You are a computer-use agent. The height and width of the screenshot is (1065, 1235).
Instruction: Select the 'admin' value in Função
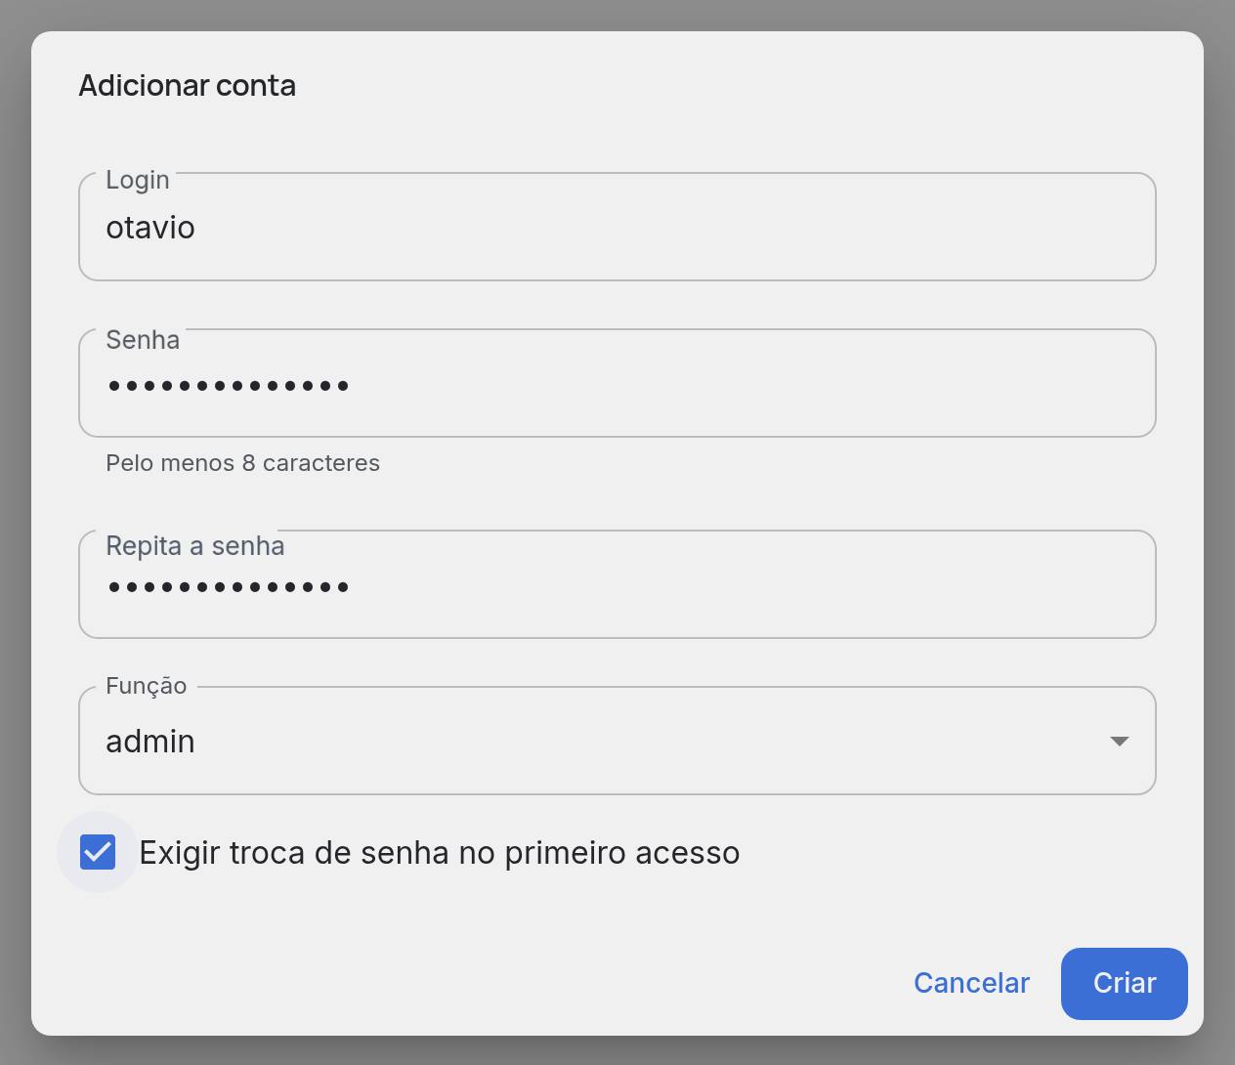coord(150,742)
